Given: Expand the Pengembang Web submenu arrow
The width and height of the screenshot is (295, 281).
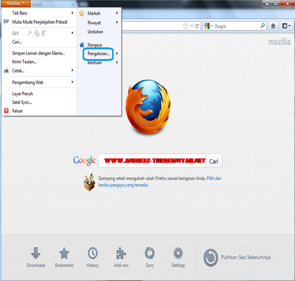Looking at the screenshot, I should (73, 82).
